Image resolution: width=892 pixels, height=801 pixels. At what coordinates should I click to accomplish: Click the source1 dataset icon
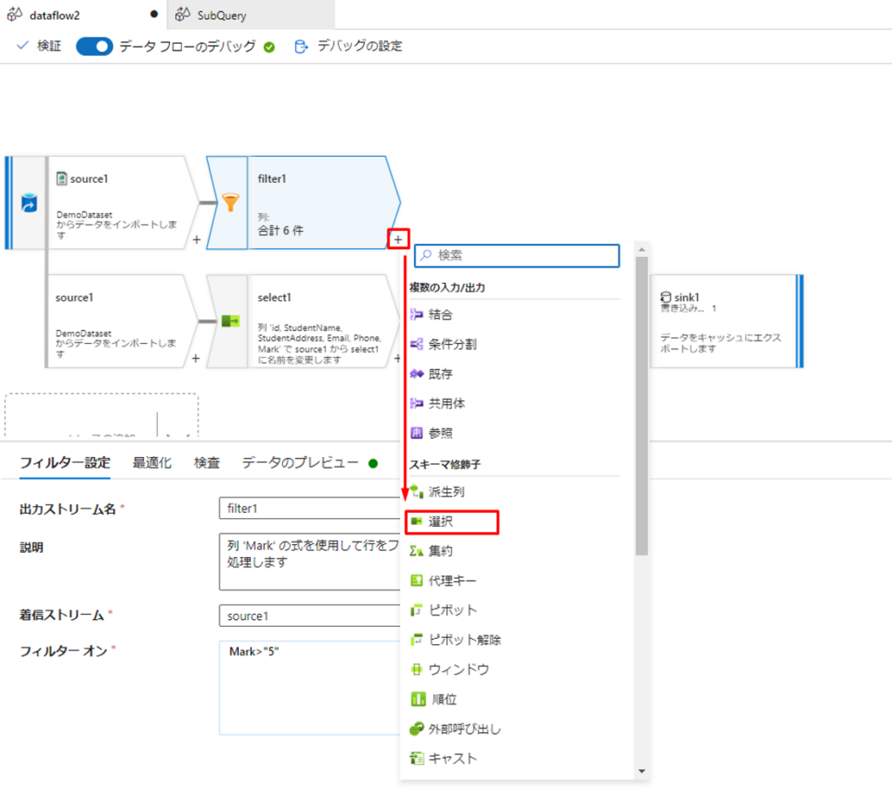(62, 178)
